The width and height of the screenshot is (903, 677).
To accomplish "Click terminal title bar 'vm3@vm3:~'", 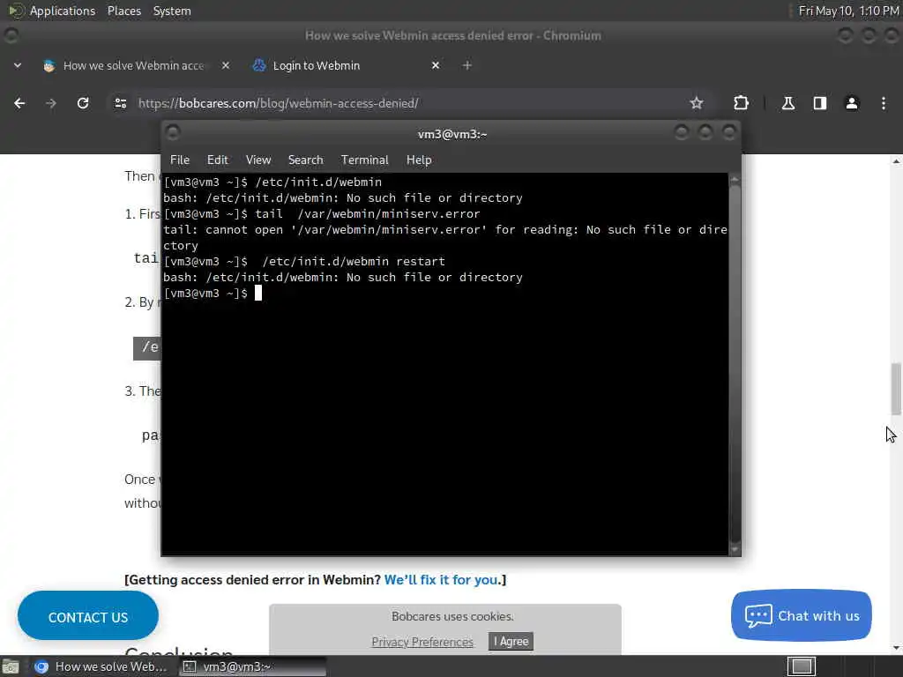I will (452, 134).
